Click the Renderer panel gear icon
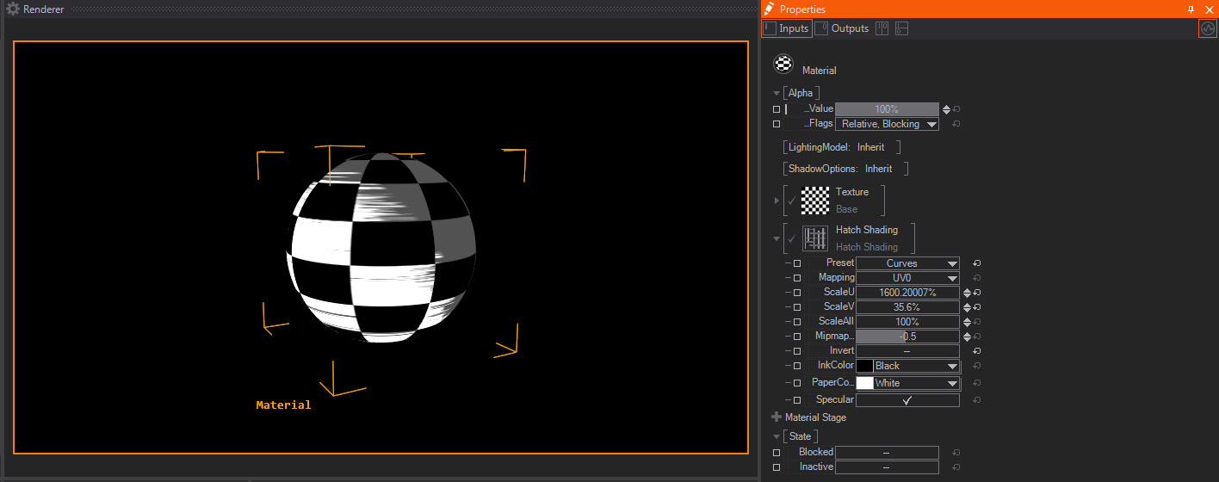1219x482 pixels. (13, 9)
